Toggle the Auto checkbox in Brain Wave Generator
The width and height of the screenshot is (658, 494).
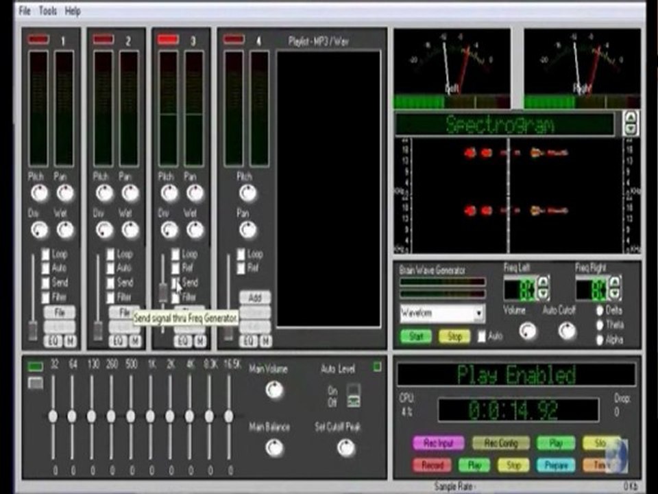[x=482, y=336]
